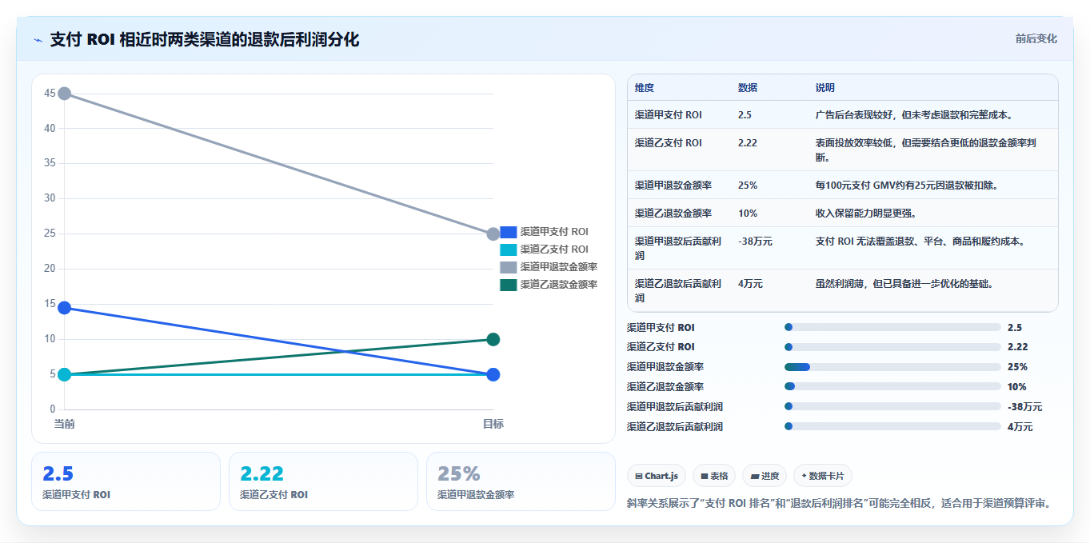The width and height of the screenshot is (1090, 543).
Task: Click description 收入保留能力明显更强。
Action: click(x=866, y=214)
